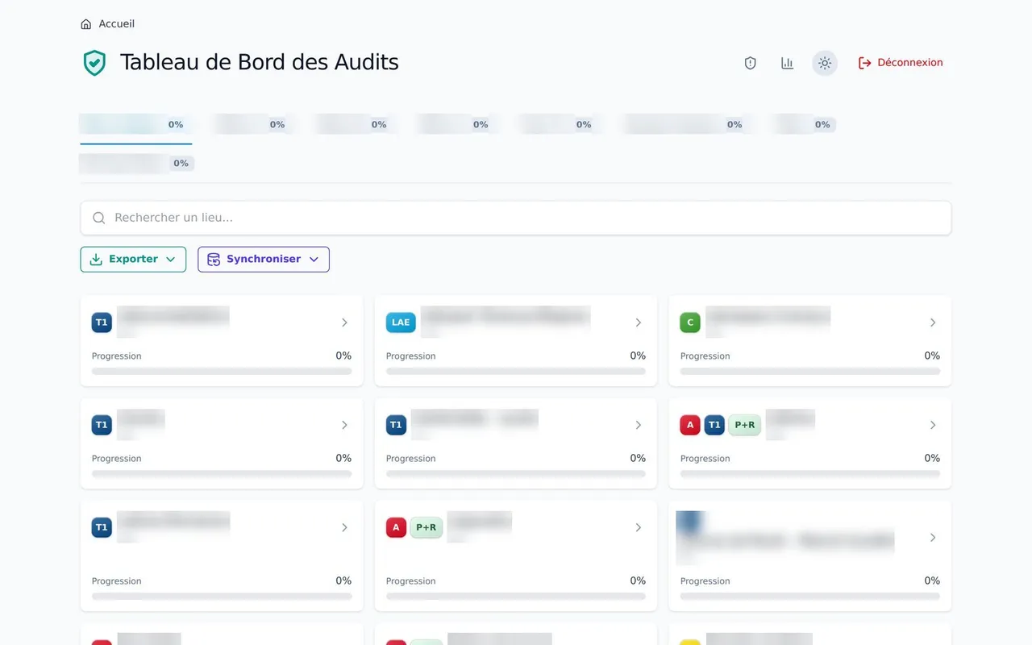Click the 0% value in the green C card
Screen dimensions: 1032x645
coord(932,356)
